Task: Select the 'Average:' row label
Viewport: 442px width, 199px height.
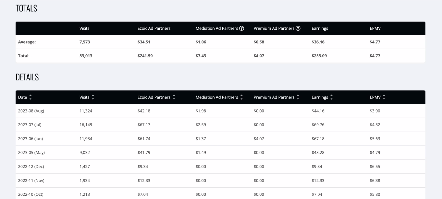Action: [x=27, y=42]
